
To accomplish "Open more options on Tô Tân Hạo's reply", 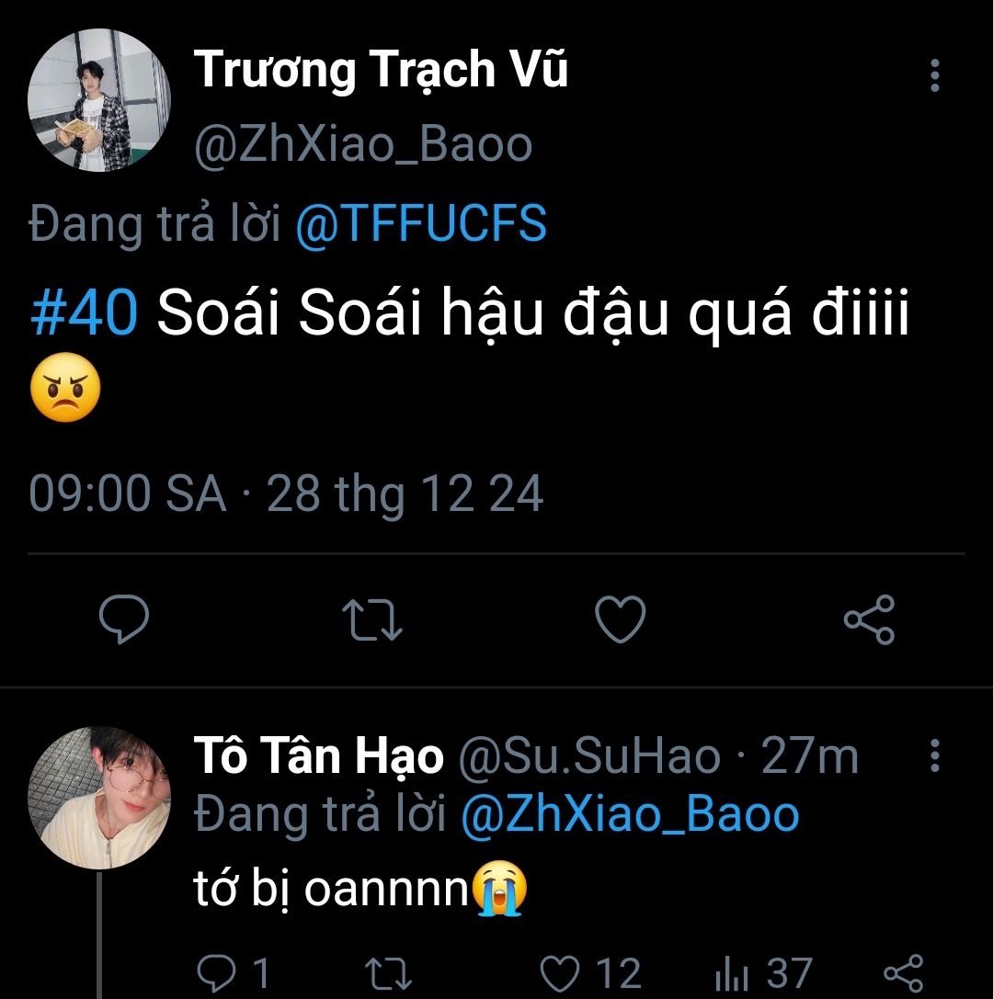I will 935,756.
